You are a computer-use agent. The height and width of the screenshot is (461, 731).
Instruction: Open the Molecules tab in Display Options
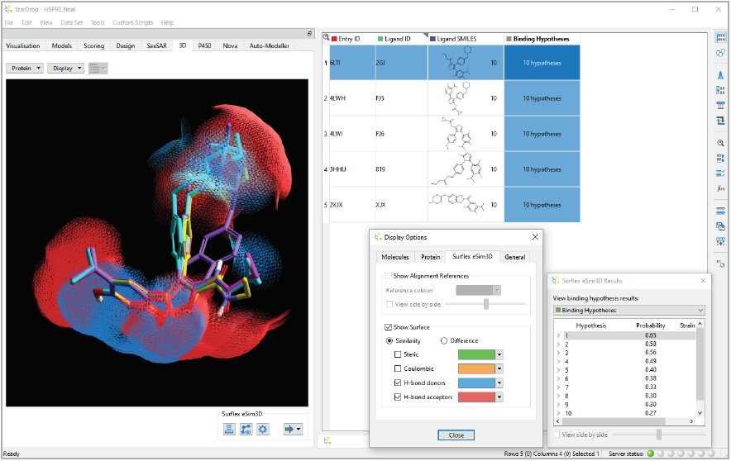pyautogui.click(x=395, y=257)
